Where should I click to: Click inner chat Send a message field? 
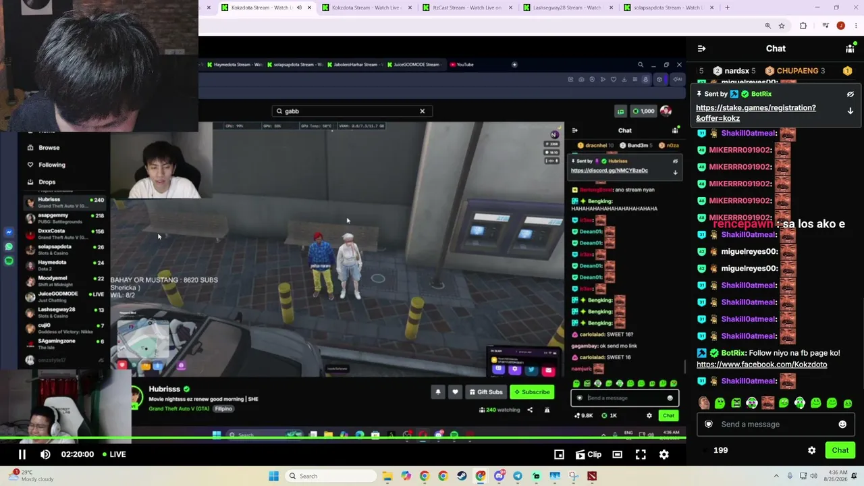625,398
